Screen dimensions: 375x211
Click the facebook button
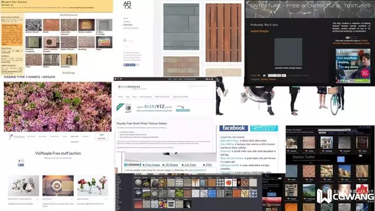pyautogui.click(x=234, y=128)
